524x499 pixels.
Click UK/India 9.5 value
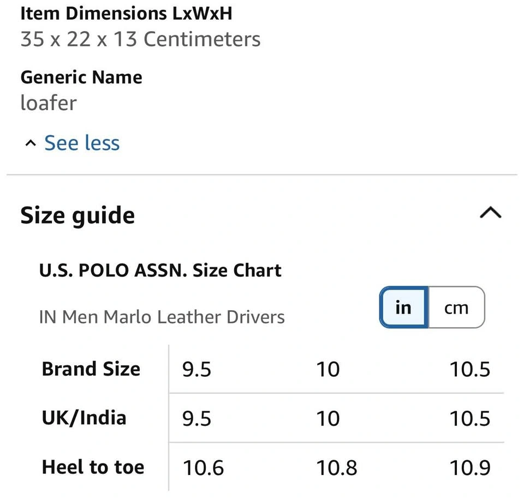tap(196, 418)
